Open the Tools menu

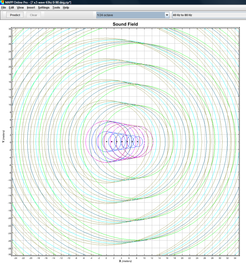click(x=56, y=7)
